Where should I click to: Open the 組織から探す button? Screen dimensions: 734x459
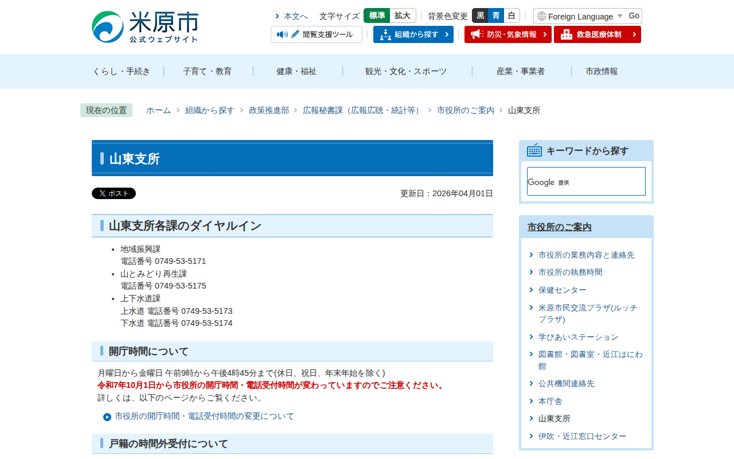[413, 34]
